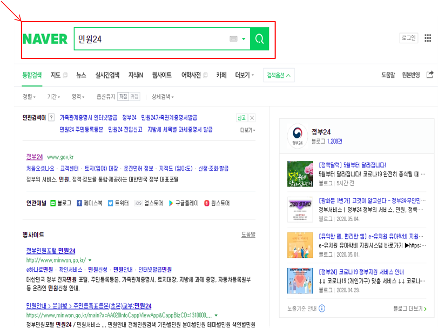
Task: Click the 로그인 button
Action: point(409,38)
